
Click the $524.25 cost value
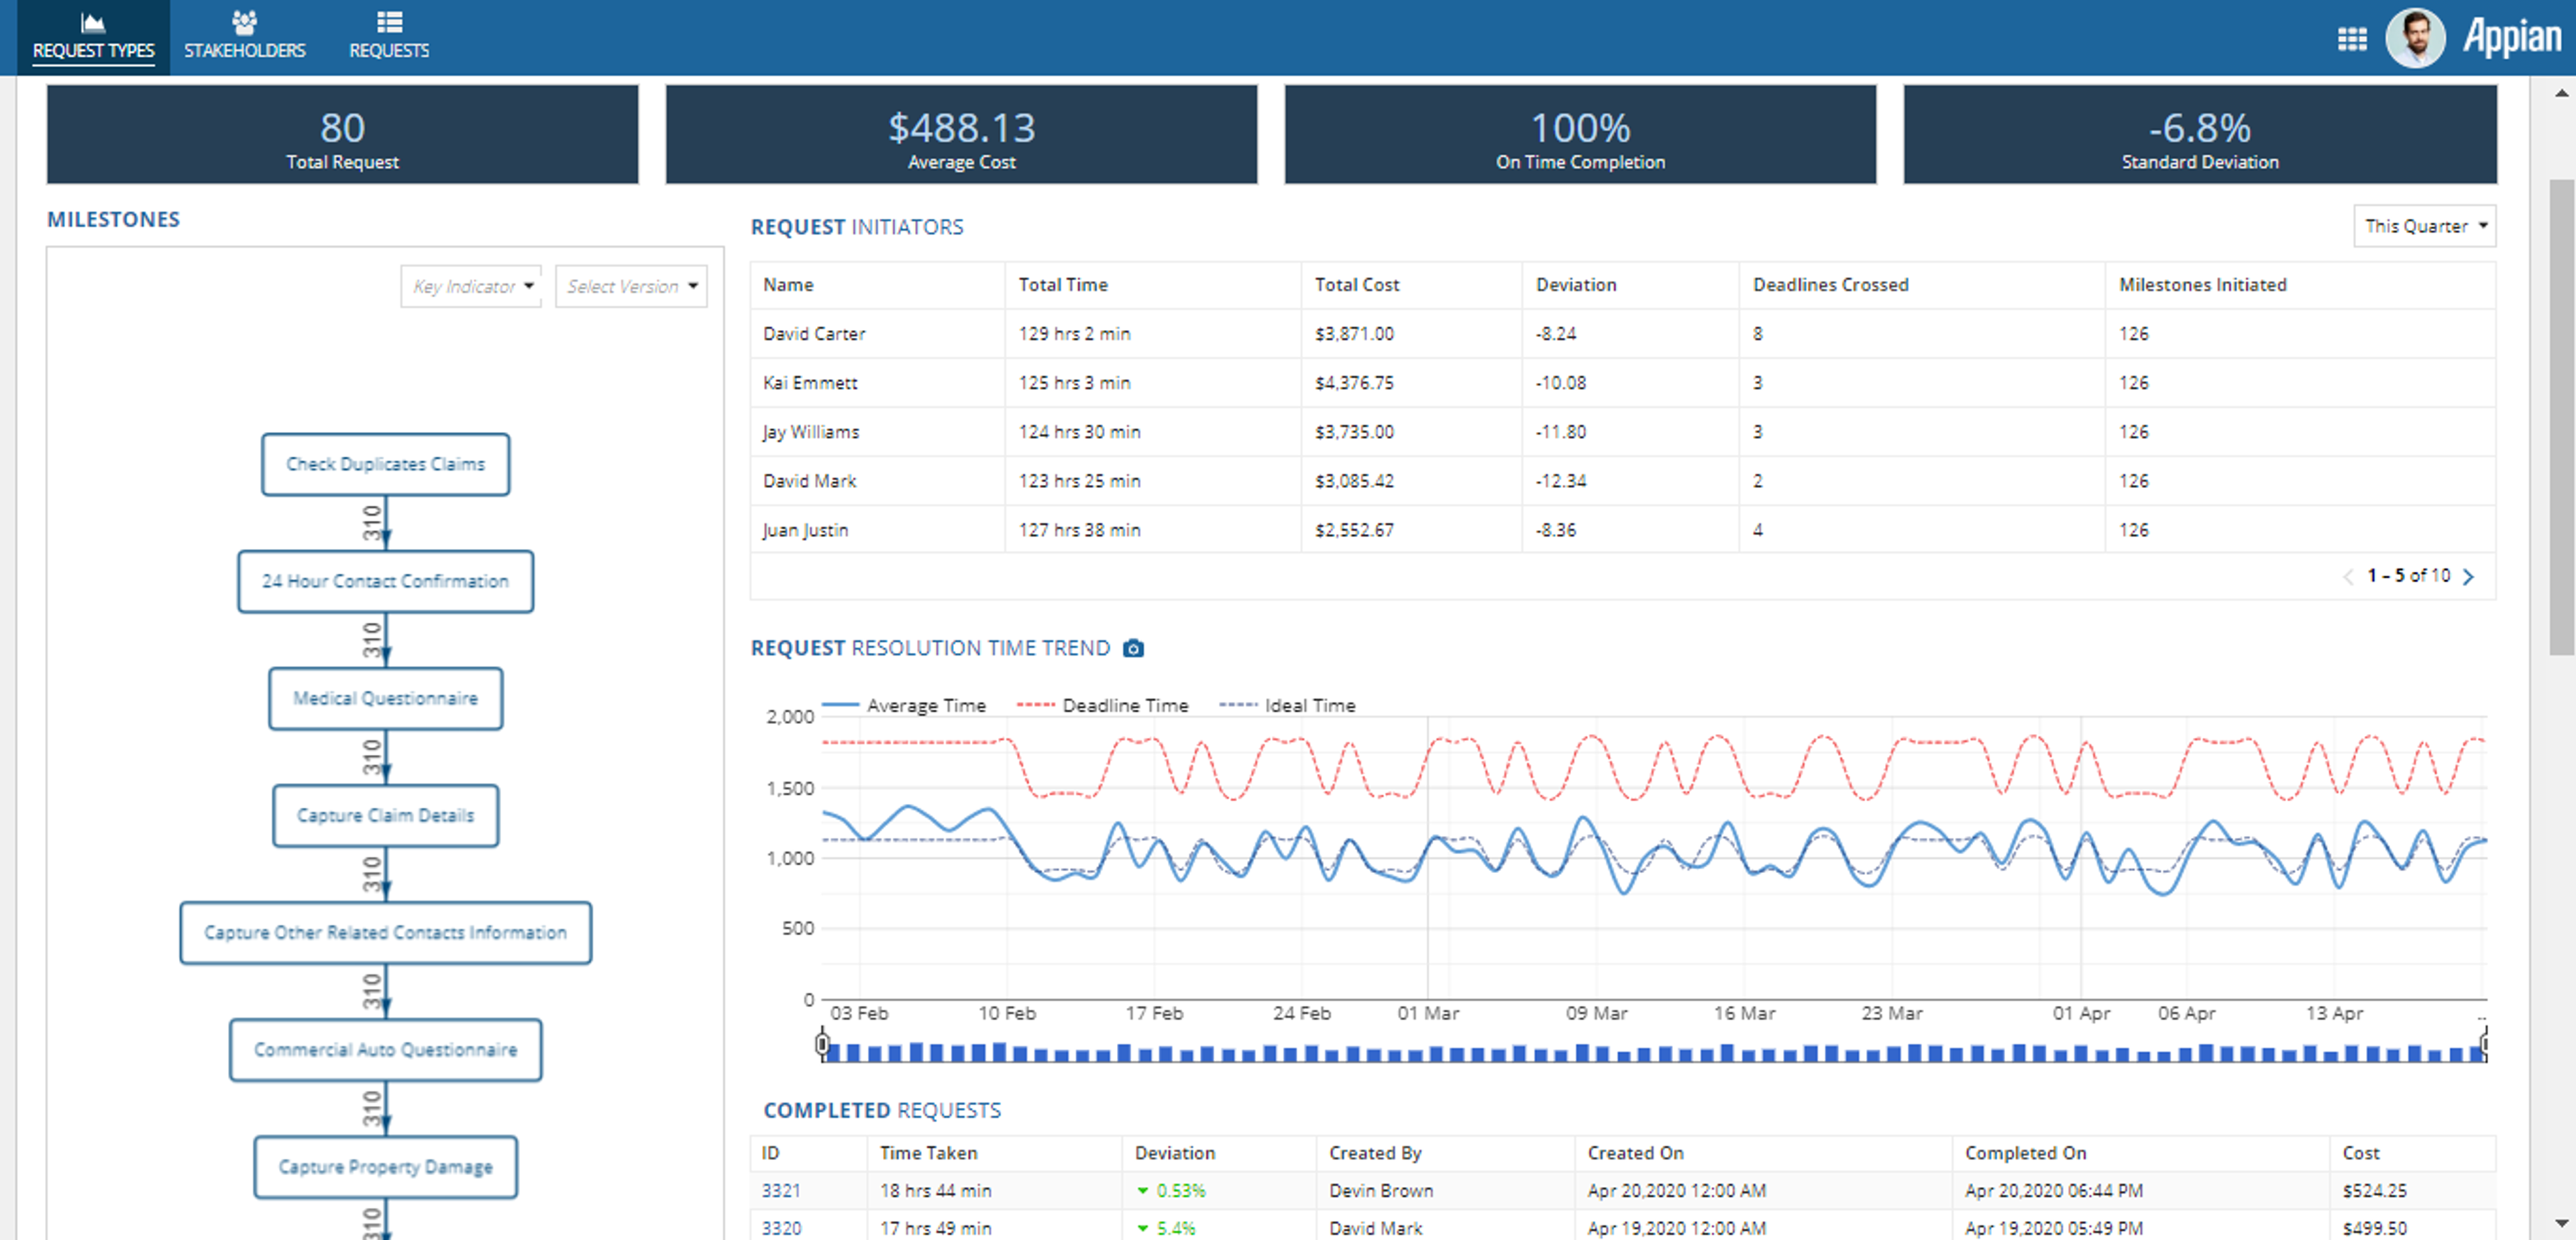[2374, 1190]
